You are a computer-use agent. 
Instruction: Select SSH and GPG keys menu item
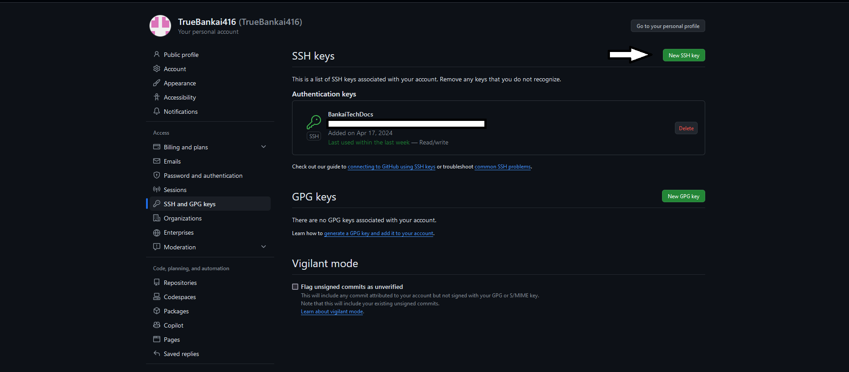210,204
